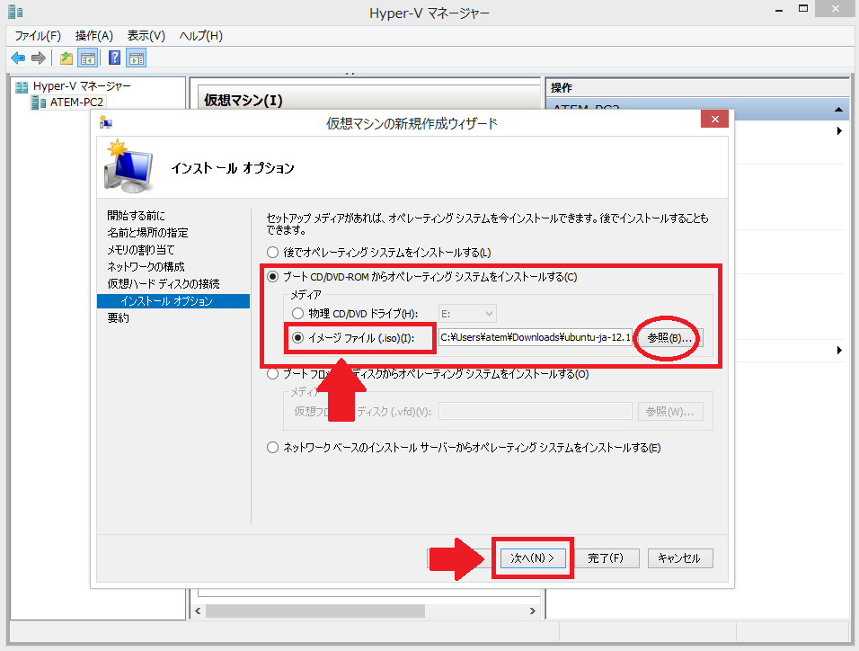Collapse the ATEM-PC2 section in 操作 pane
This screenshot has width=859, height=651.
838,109
